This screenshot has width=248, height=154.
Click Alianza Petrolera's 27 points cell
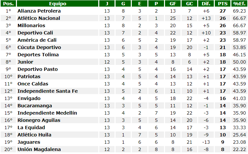(222, 11)
